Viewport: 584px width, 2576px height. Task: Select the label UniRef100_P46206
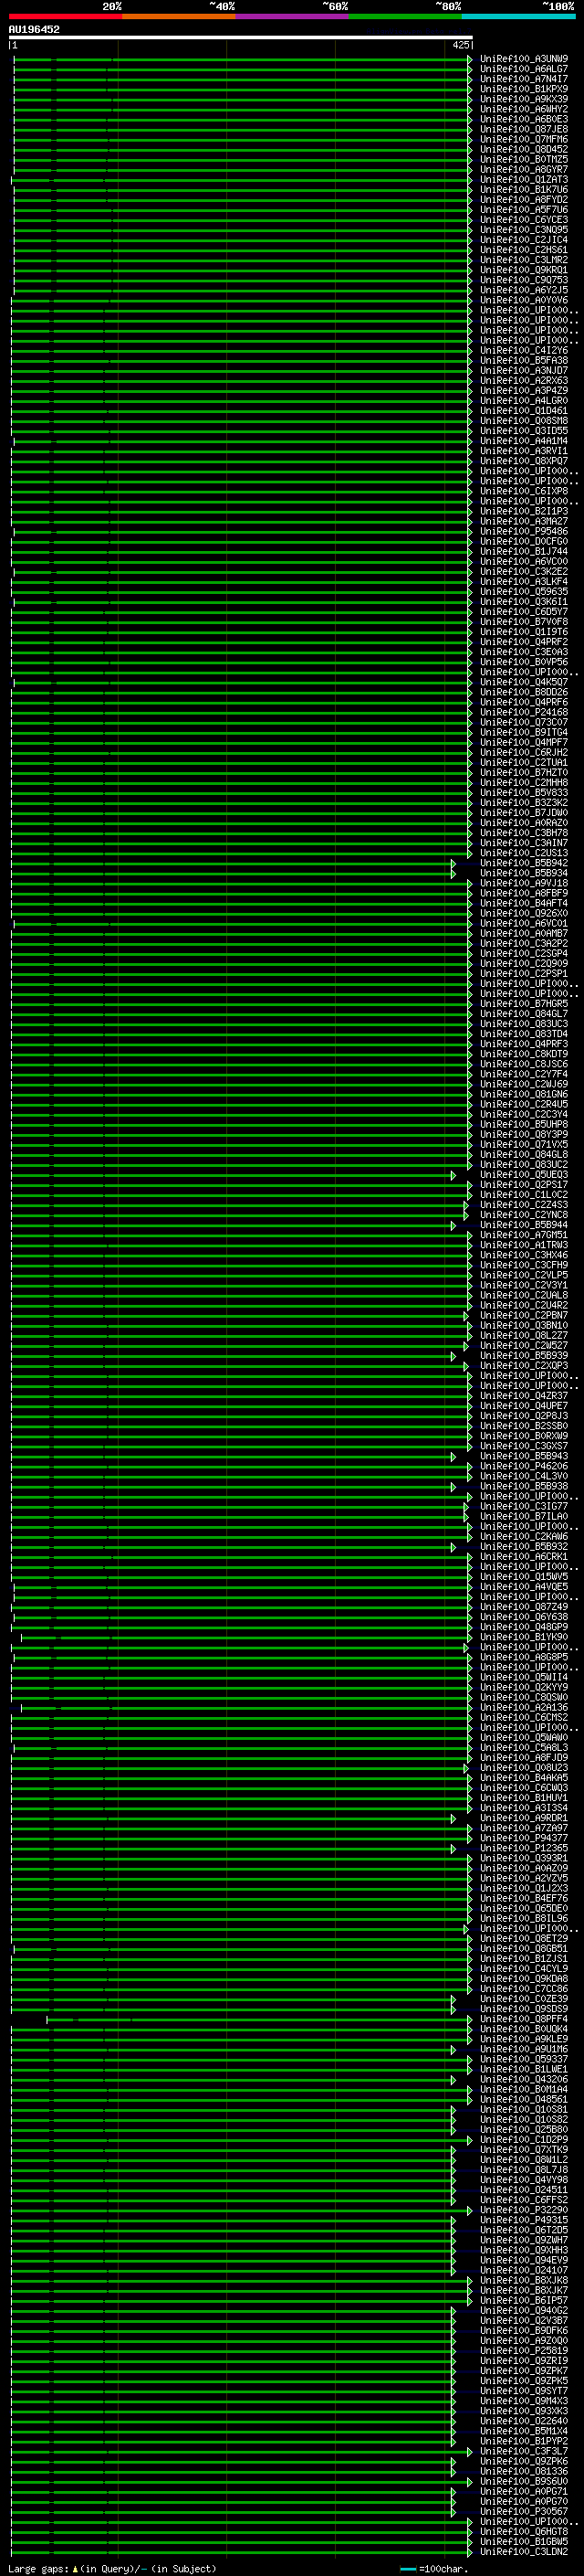[x=524, y=1466]
